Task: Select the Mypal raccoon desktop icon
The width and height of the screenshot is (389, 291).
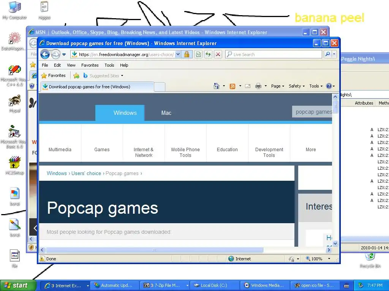Action: point(14,103)
